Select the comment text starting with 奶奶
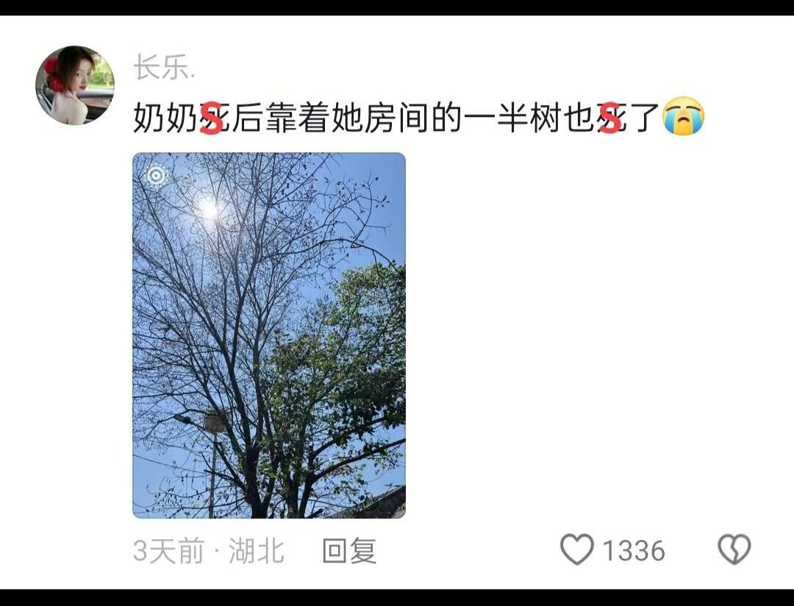 pos(419,117)
